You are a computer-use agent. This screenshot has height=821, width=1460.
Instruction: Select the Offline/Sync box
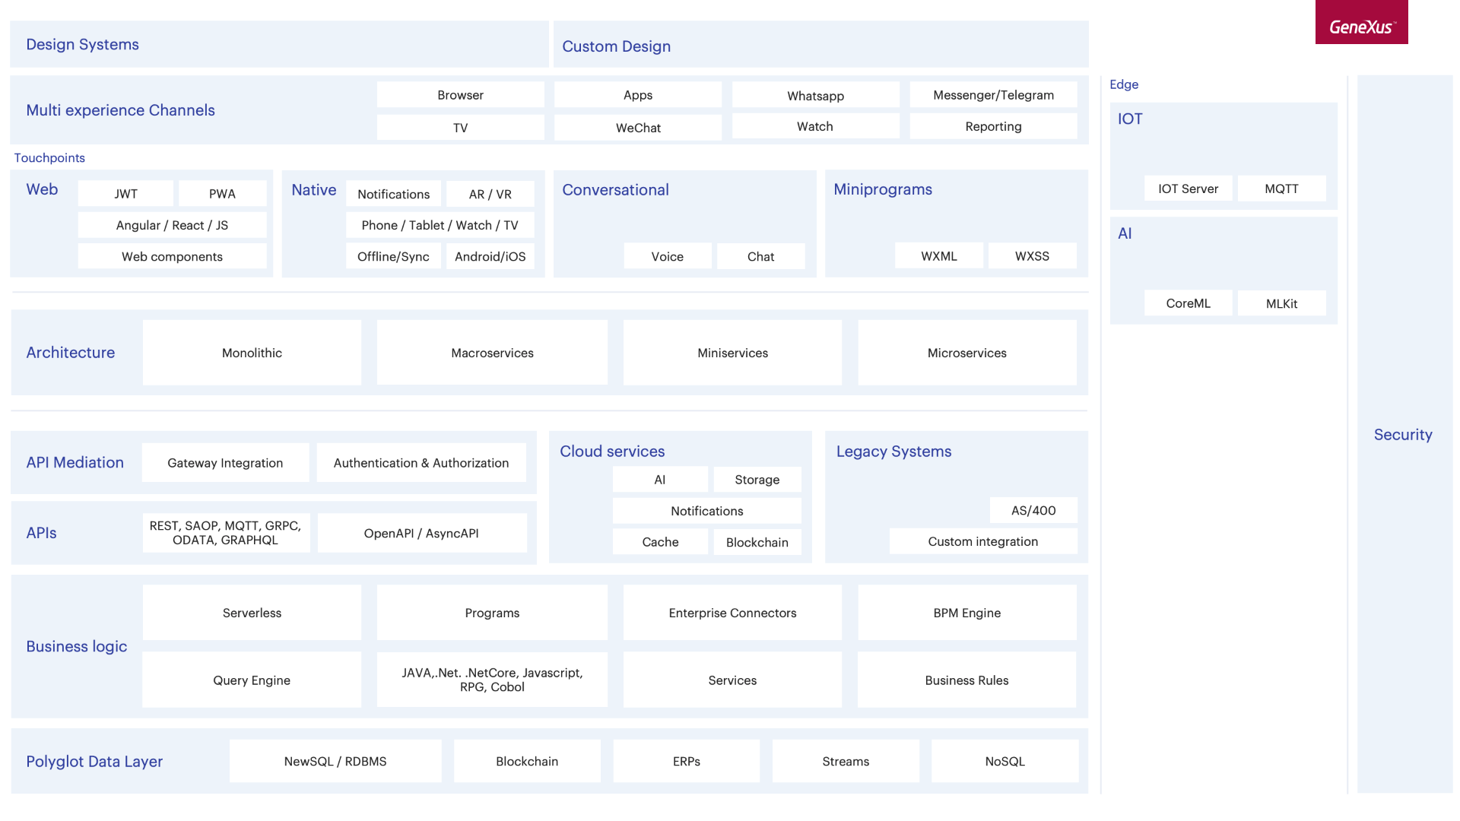393,256
